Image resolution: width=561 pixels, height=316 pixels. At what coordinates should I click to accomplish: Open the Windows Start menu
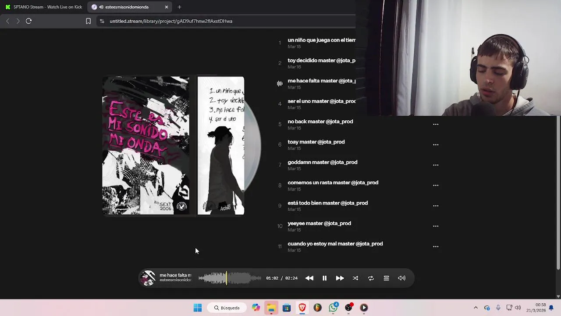[x=198, y=308]
